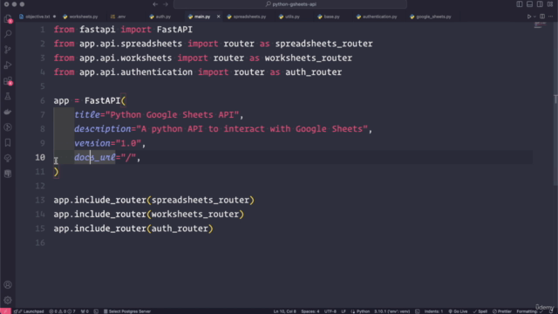This screenshot has width=558, height=314.
Task: Expand the run button dropdown arrow
Action: 534,17
